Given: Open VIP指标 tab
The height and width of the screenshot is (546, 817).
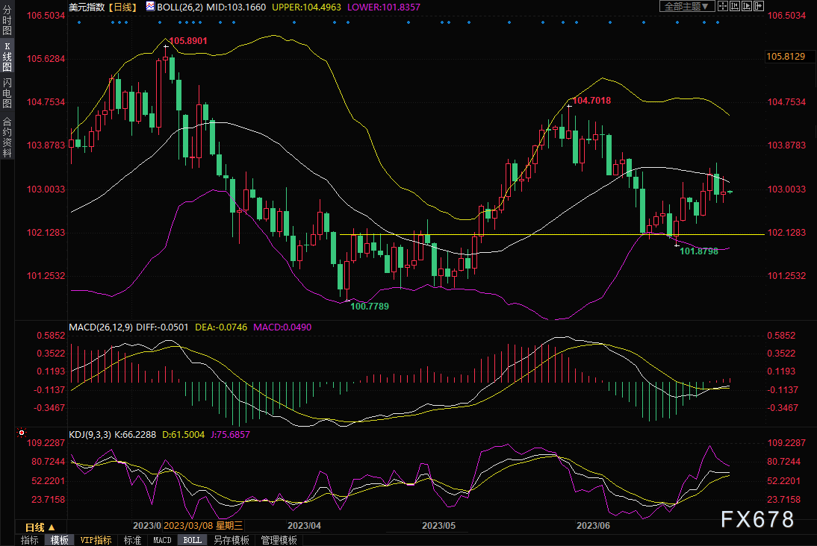Looking at the screenshot, I should tap(96, 540).
